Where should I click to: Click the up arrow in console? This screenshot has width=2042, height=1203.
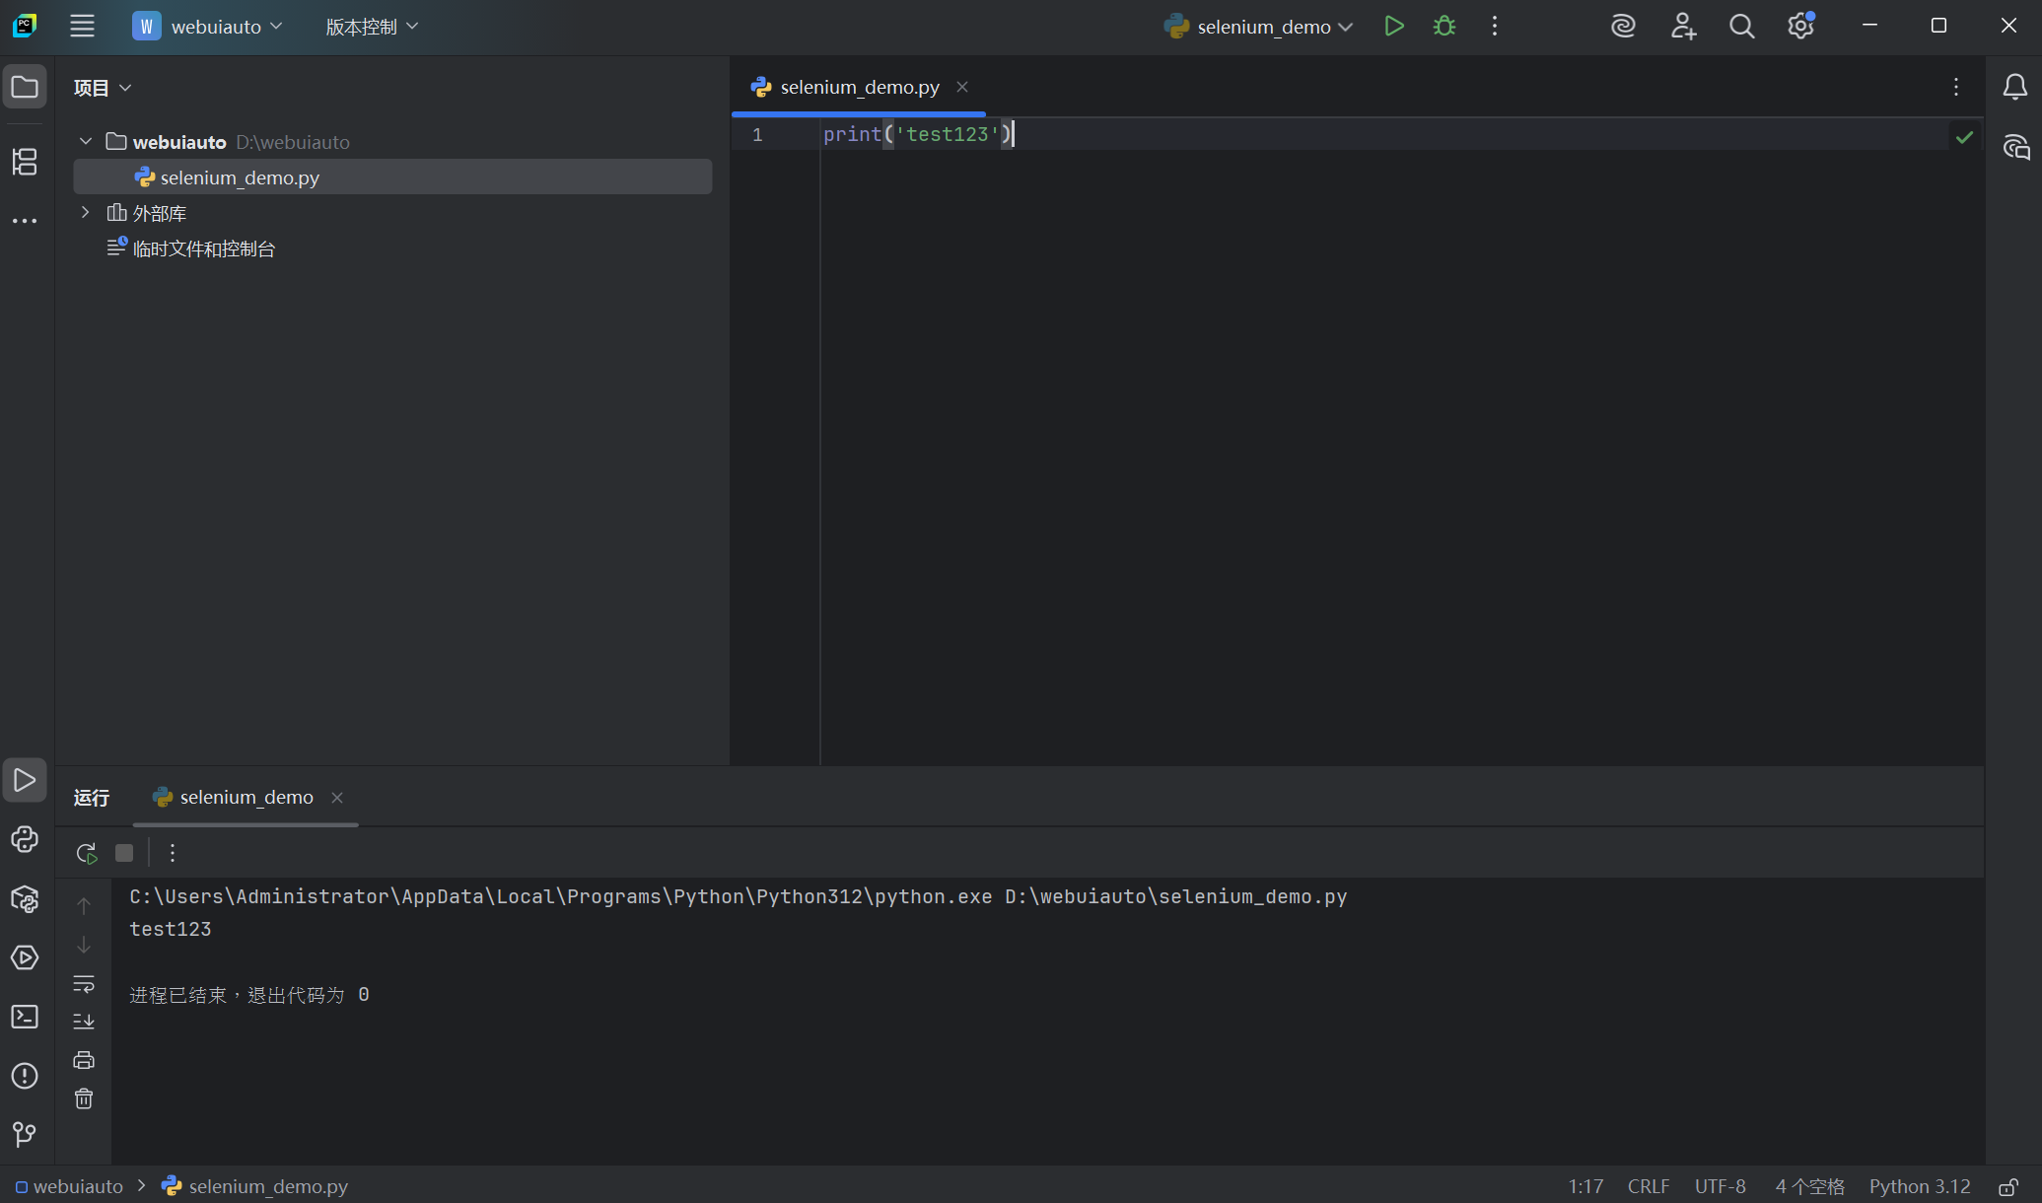(84, 906)
